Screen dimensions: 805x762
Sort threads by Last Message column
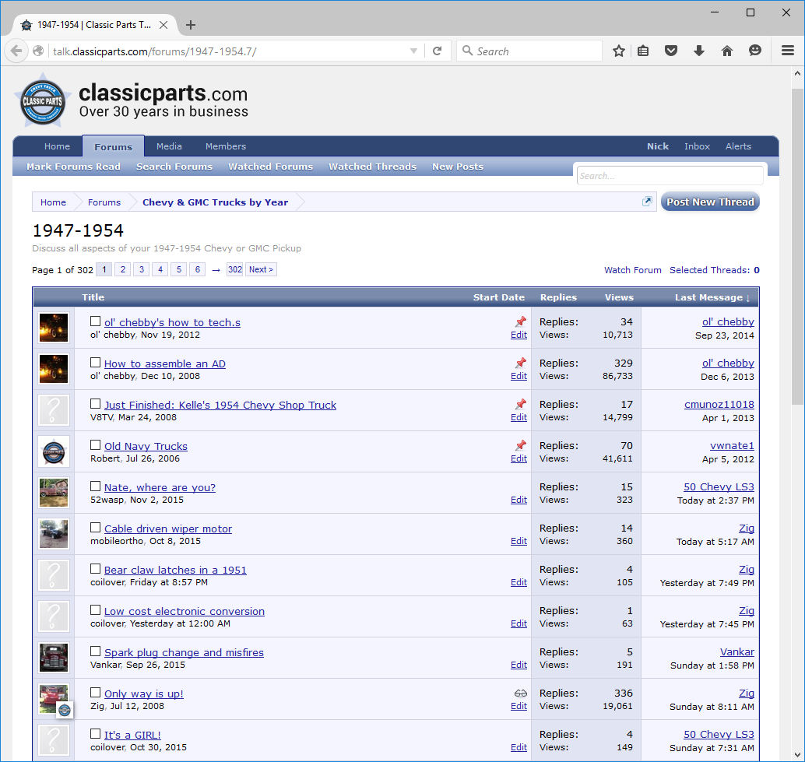[712, 297]
